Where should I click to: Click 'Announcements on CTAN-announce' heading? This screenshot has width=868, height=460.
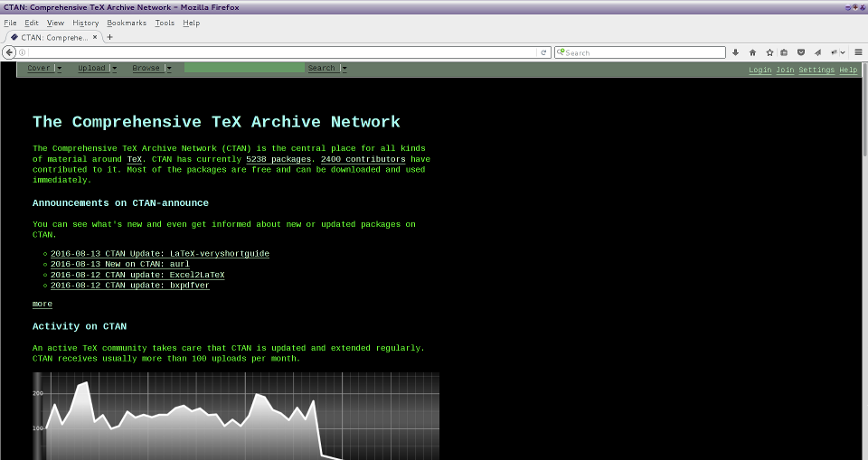pyautogui.click(x=120, y=203)
